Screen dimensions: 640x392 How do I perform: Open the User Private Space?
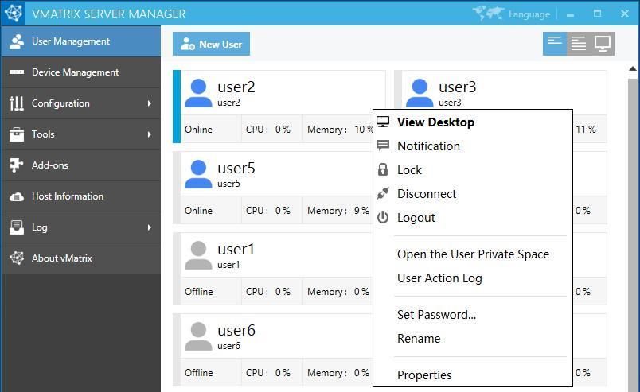[x=473, y=254]
